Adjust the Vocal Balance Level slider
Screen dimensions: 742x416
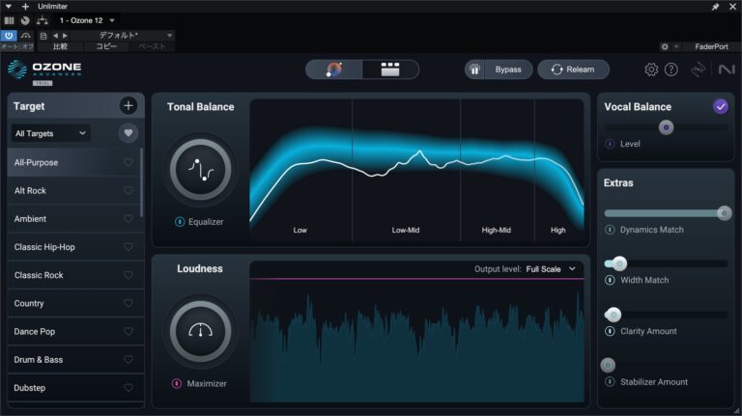(x=667, y=127)
